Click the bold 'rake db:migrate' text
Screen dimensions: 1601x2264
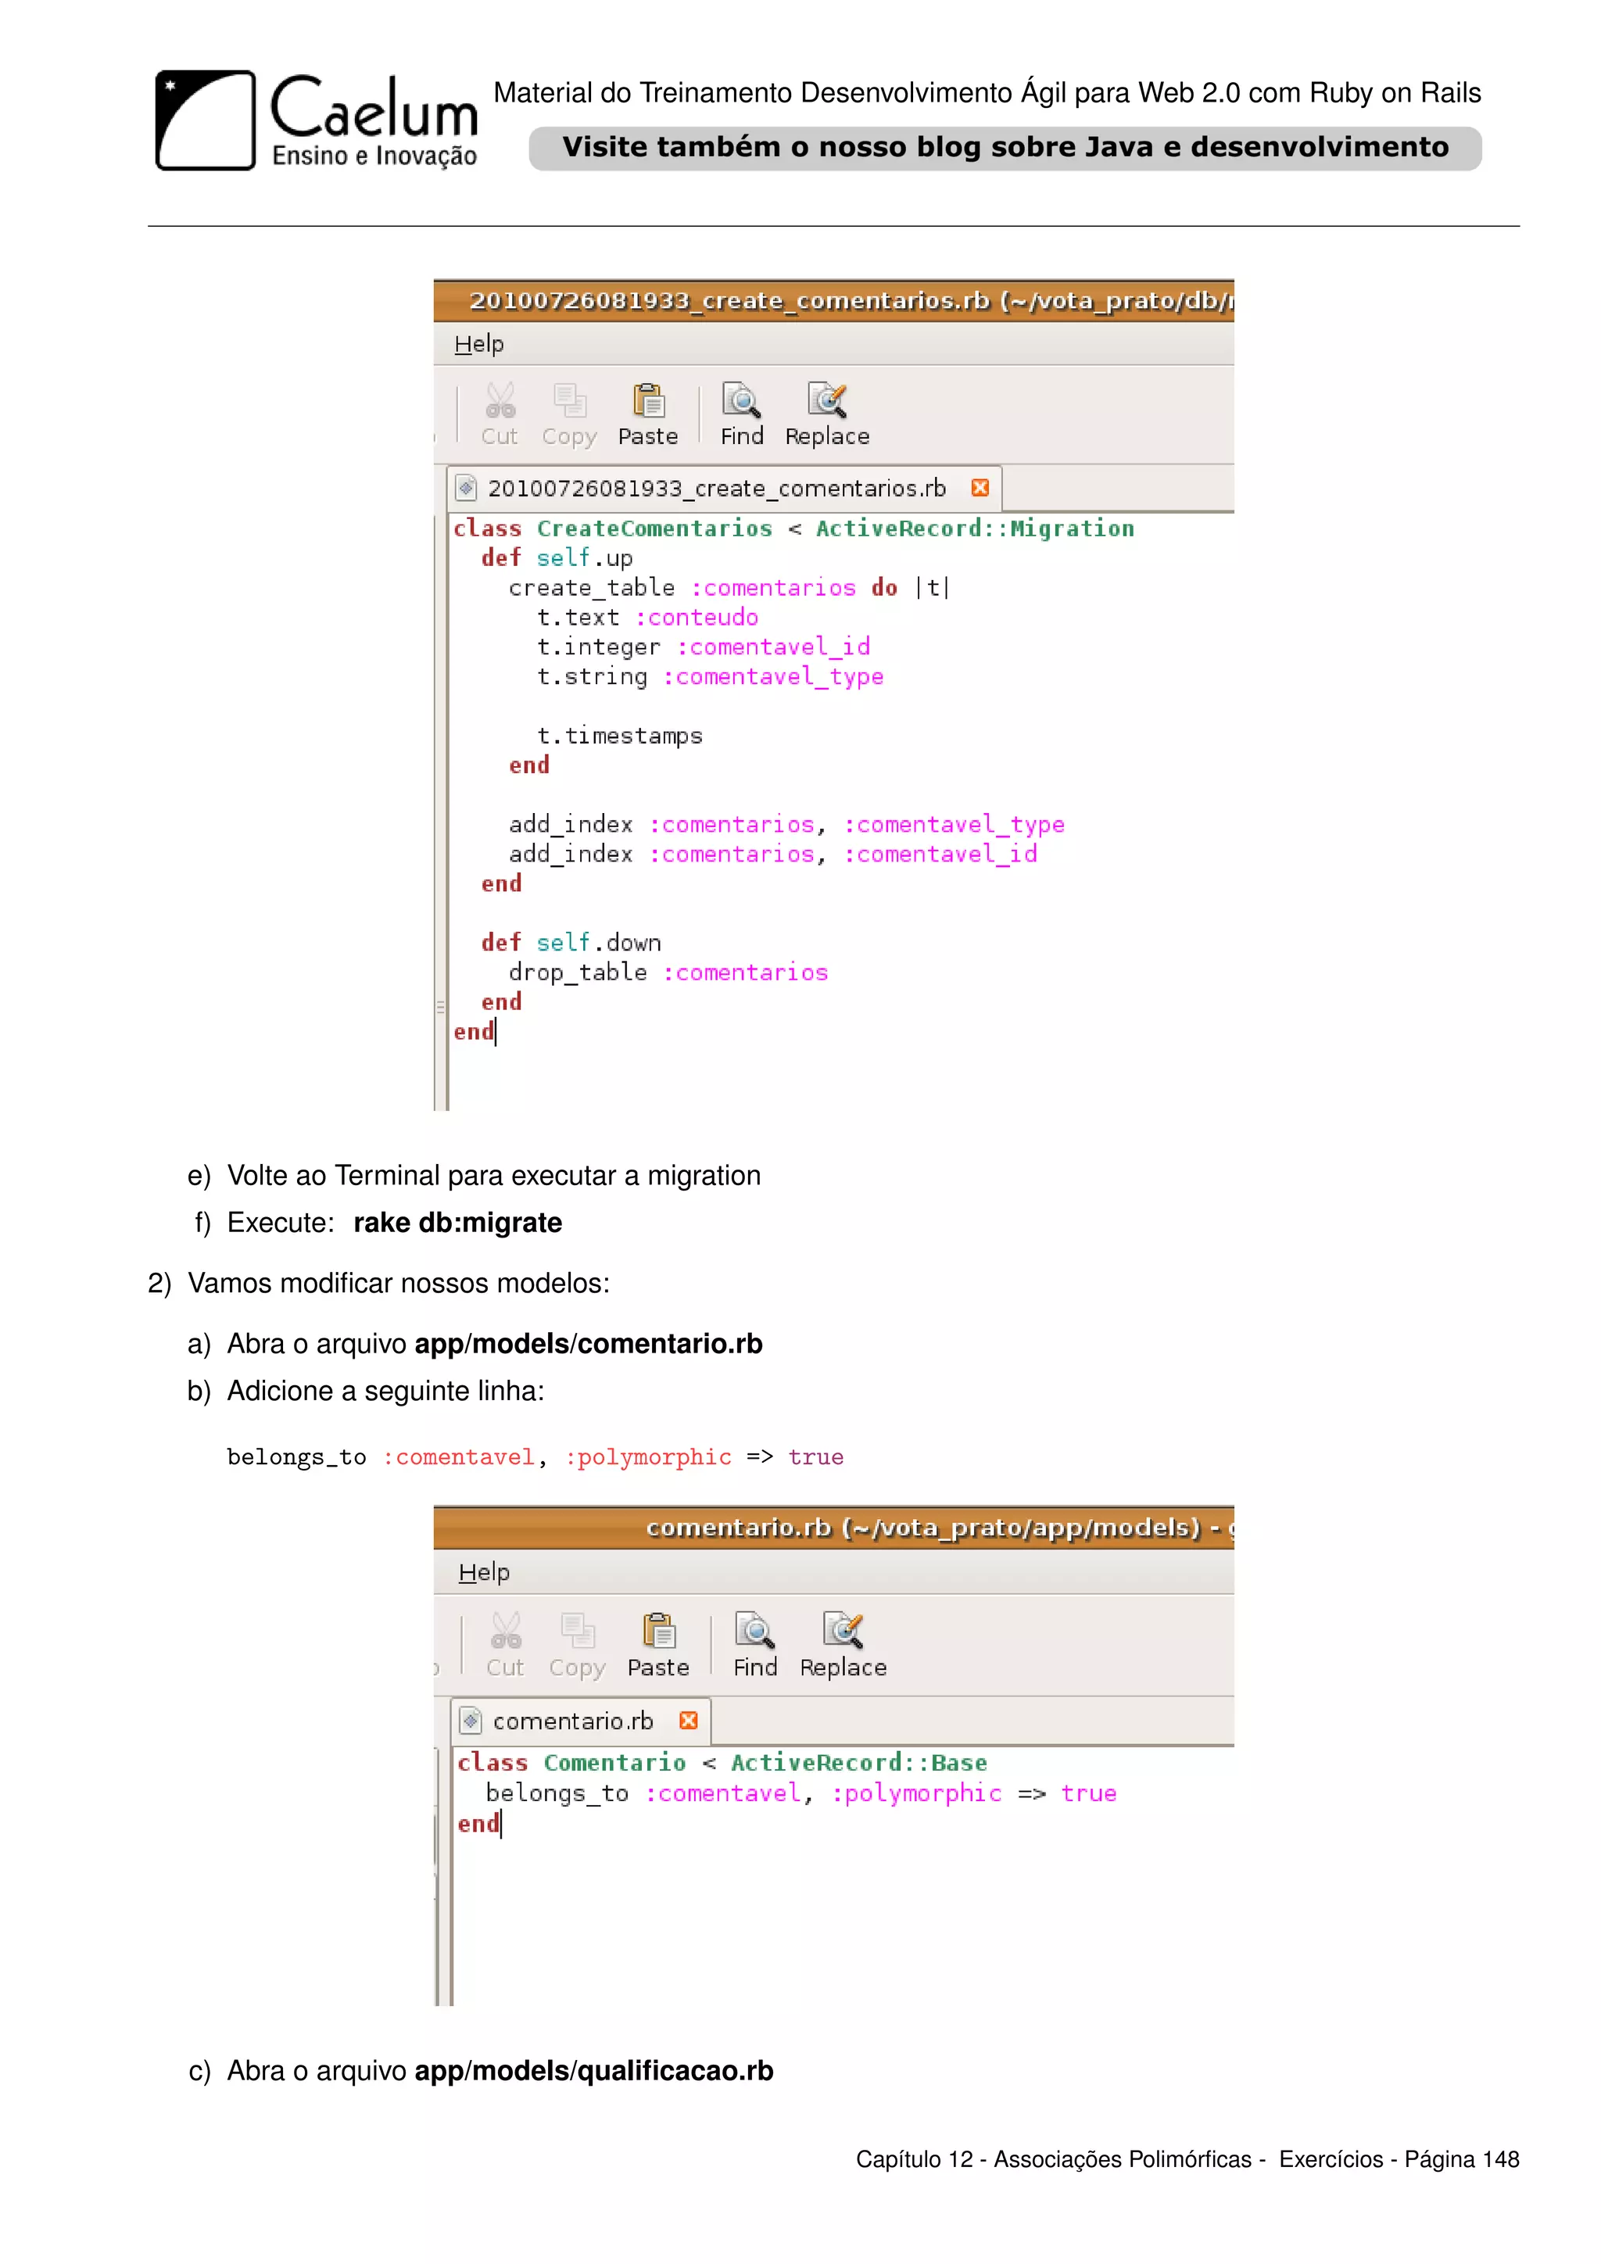(x=457, y=1223)
